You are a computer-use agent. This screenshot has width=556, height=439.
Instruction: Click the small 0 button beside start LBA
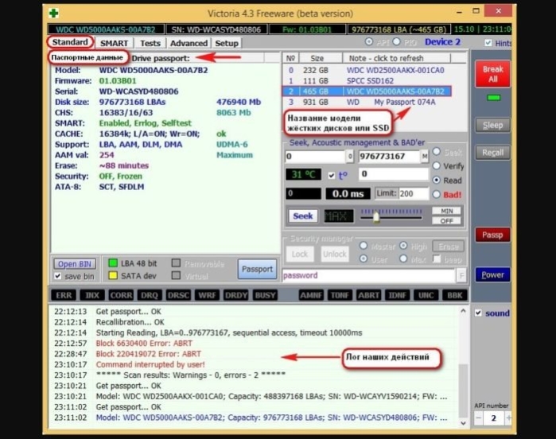pyautogui.click(x=350, y=156)
